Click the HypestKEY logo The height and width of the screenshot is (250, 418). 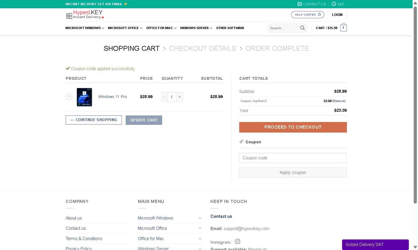point(85,15)
